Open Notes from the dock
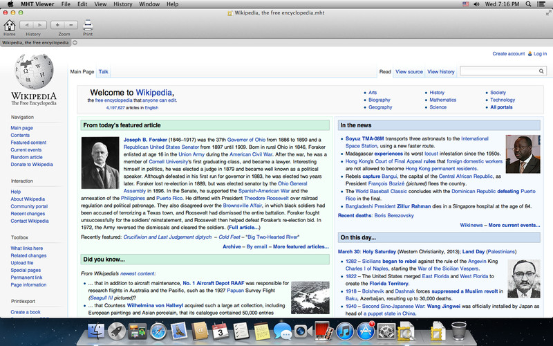The image size is (553, 346). 262,331
